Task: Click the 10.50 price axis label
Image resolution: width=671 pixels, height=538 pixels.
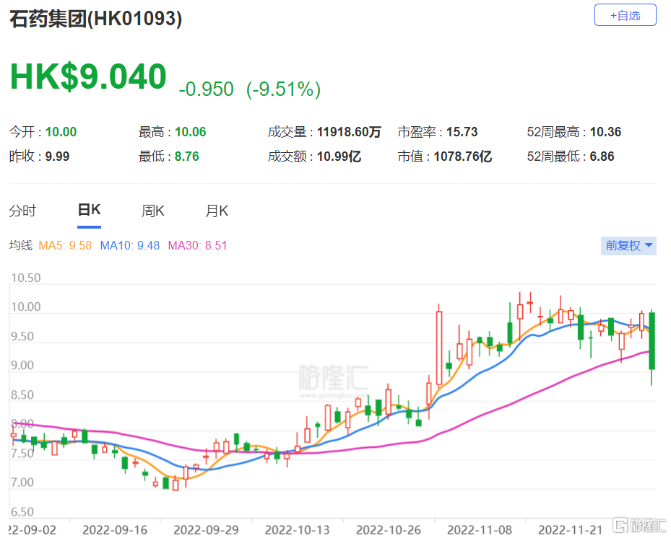Action: [x=26, y=278]
